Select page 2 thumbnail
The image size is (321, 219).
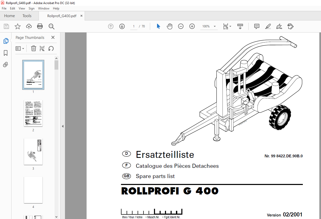(33, 113)
